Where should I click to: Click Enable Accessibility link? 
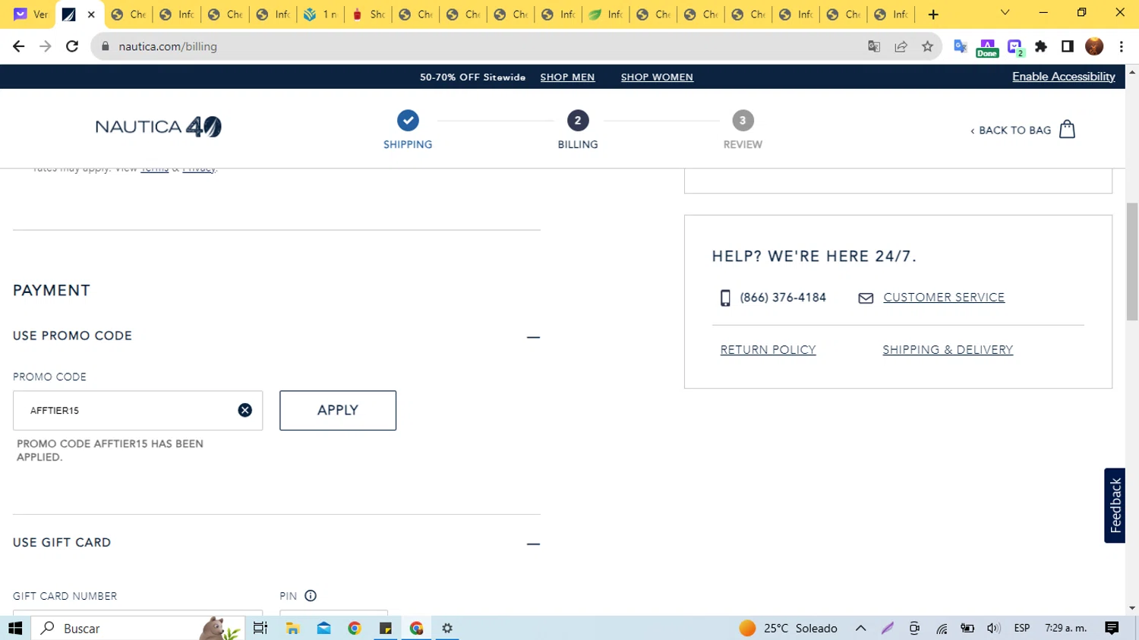[1063, 77]
